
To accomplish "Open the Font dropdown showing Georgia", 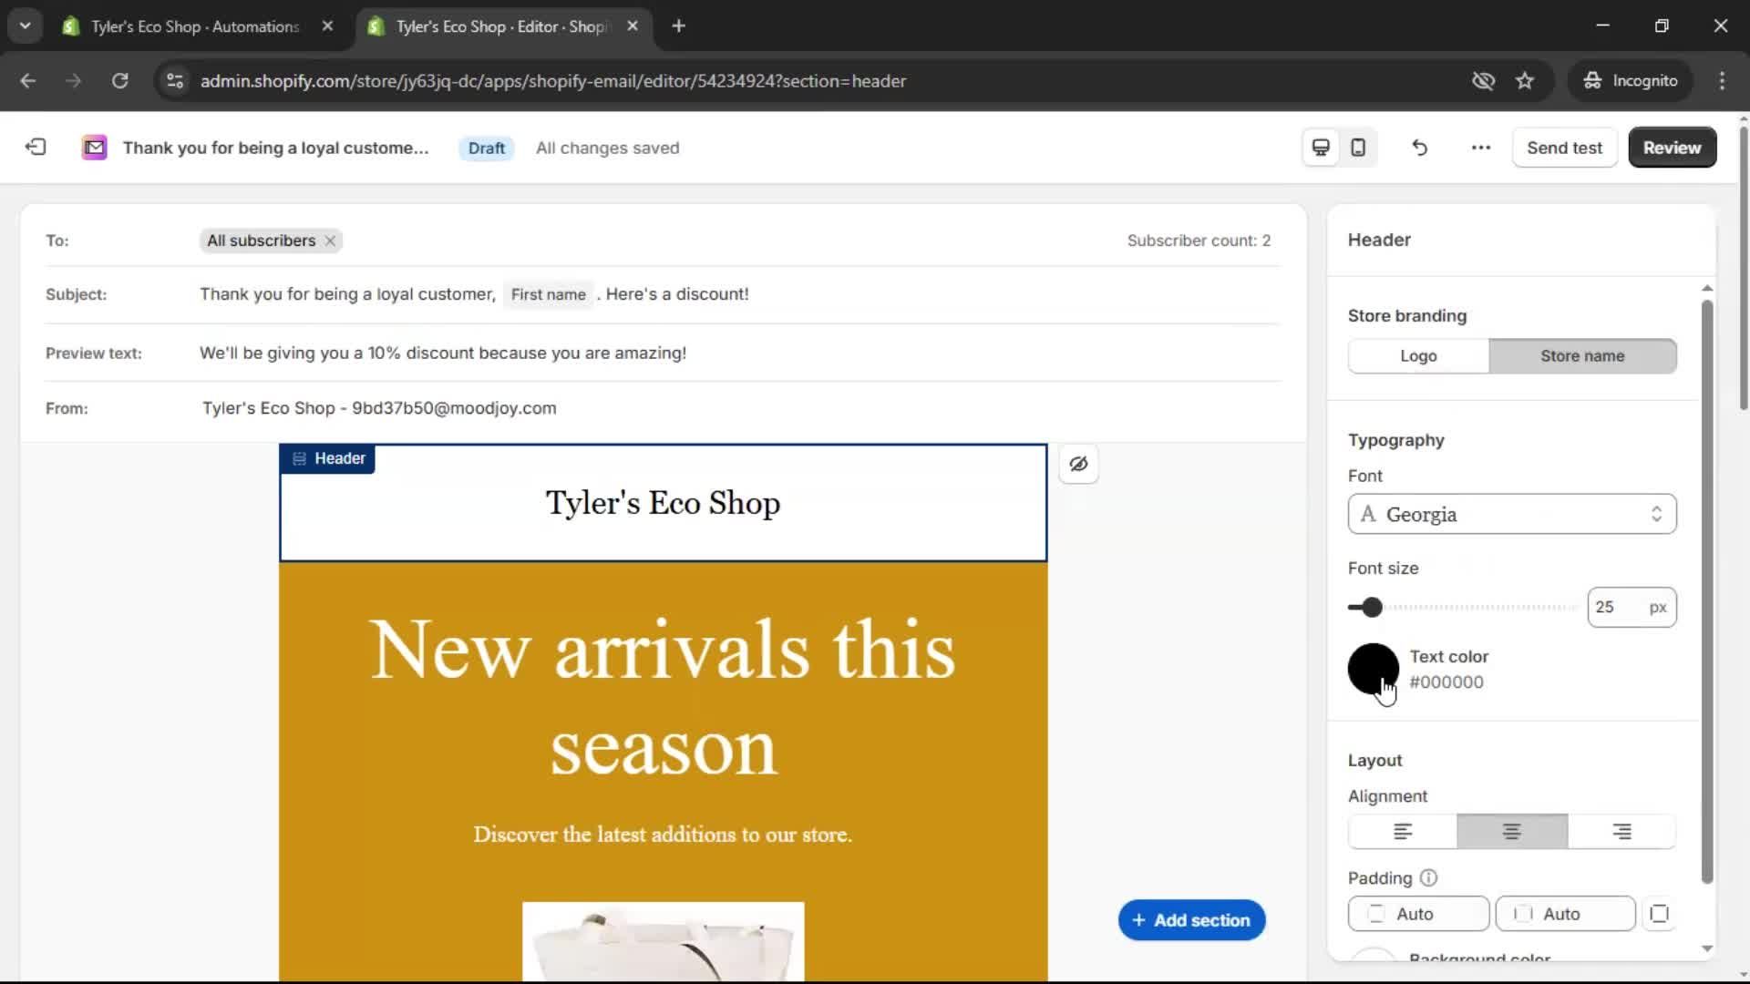I will 1510,514.
